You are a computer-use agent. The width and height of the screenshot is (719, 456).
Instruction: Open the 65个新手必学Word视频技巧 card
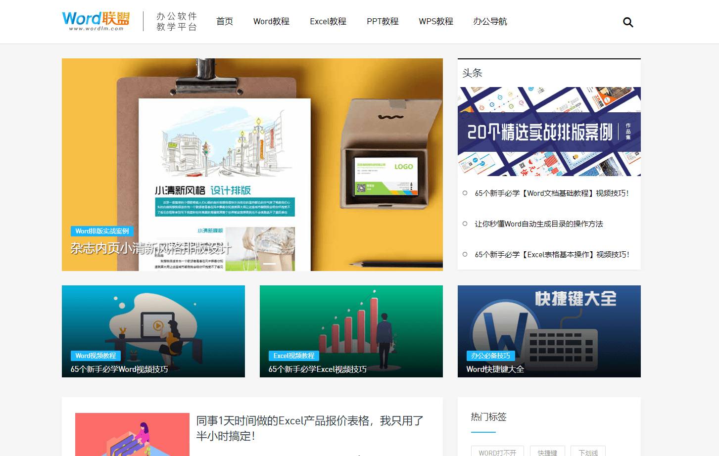tap(119, 369)
